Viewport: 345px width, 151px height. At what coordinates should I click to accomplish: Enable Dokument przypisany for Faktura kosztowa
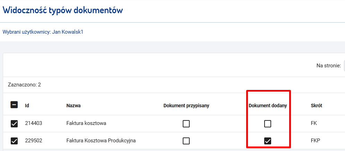(x=186, y=124)
